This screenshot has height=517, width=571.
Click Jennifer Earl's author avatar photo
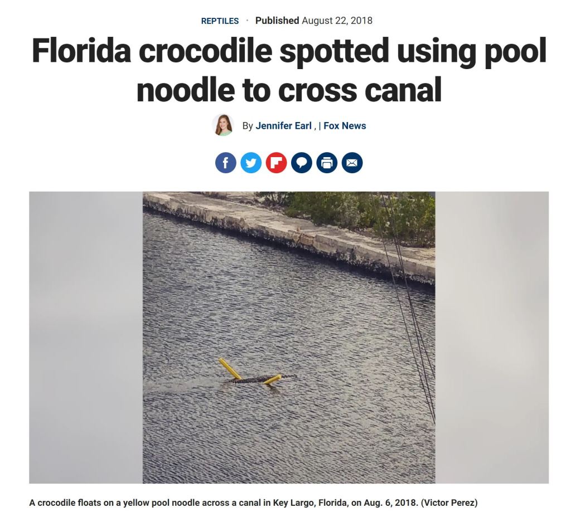point(223,125)
